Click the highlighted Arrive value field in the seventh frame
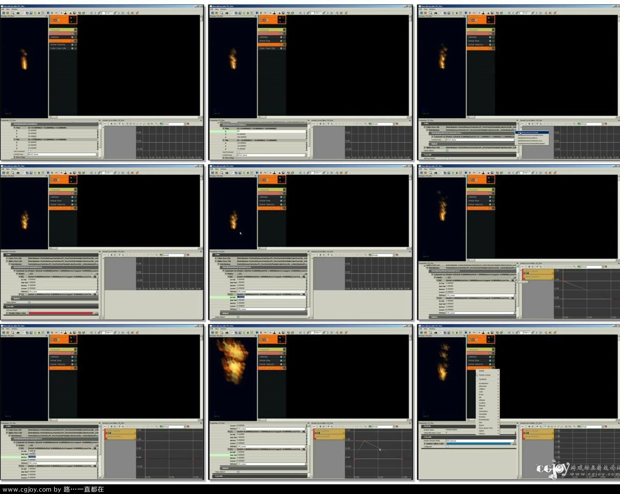The height and width of the screenshot is (494, 620). click(63, 457)
